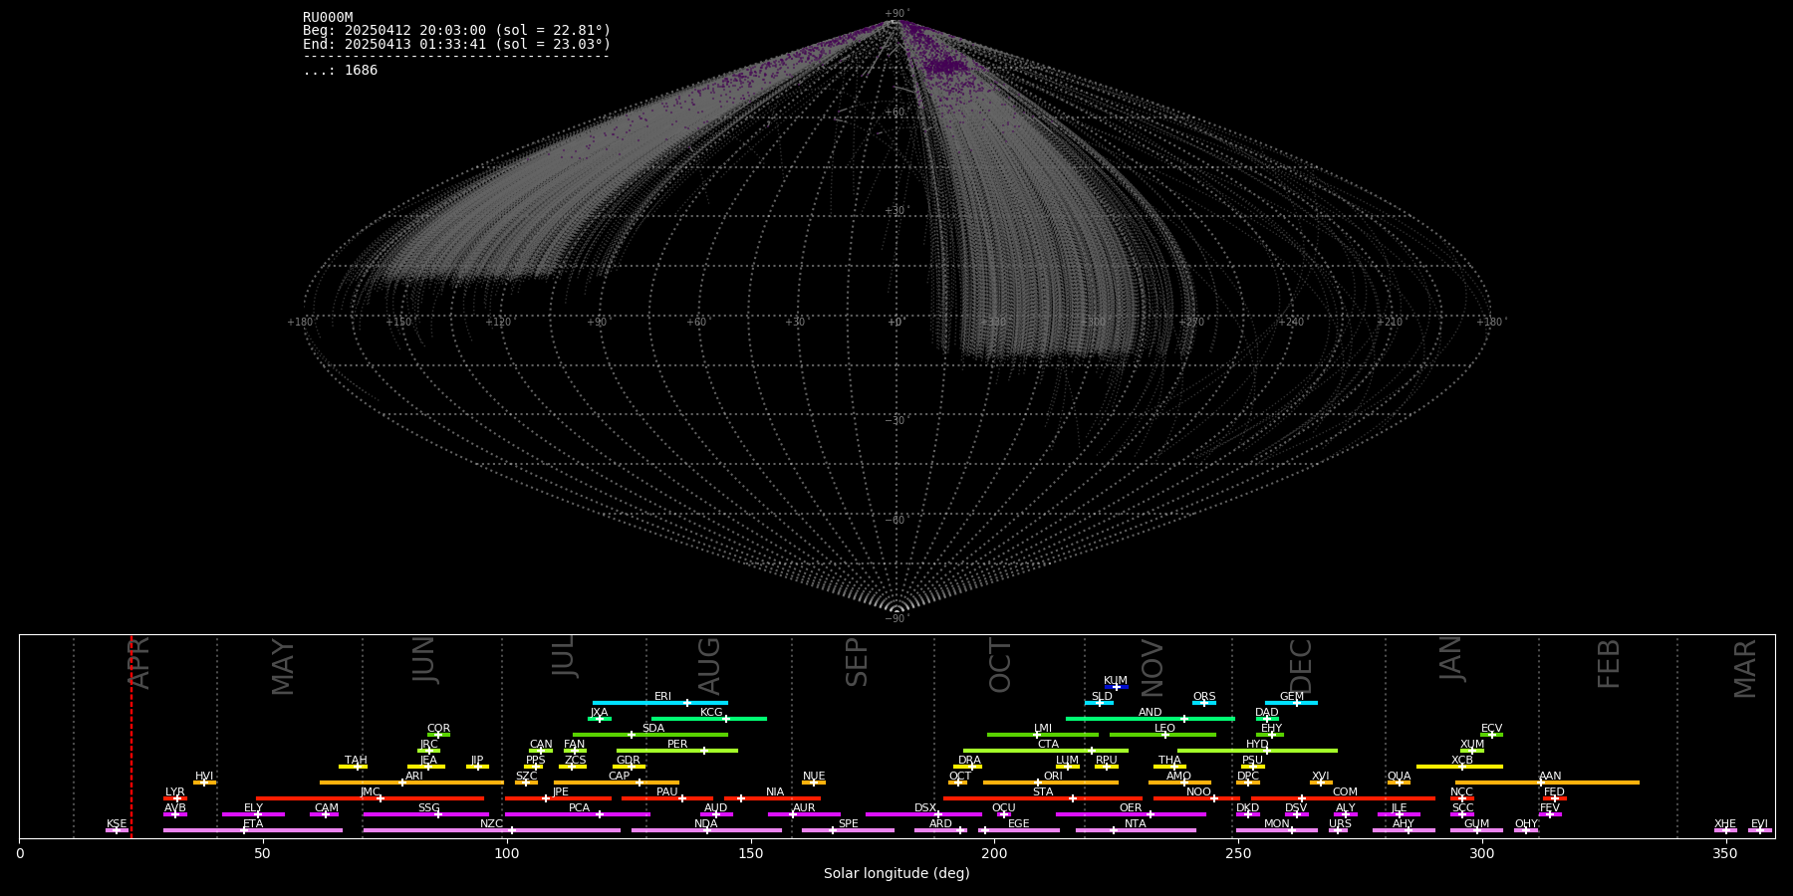Screen dimensions: 1793x896
Task: Click the magenta OER activity bar
Action: pyautogui.click(x=1131, y=814)
